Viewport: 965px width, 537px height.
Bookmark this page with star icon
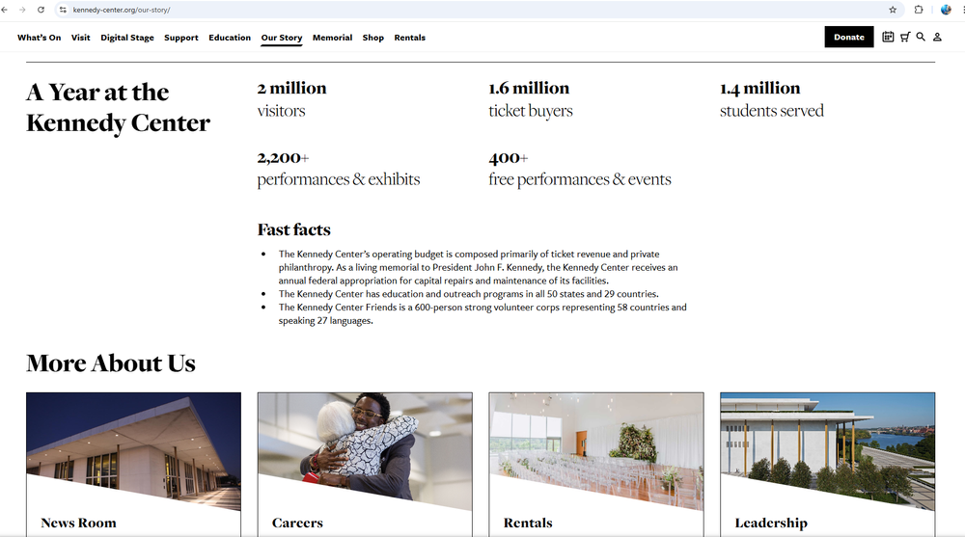(x=893, y=10)
